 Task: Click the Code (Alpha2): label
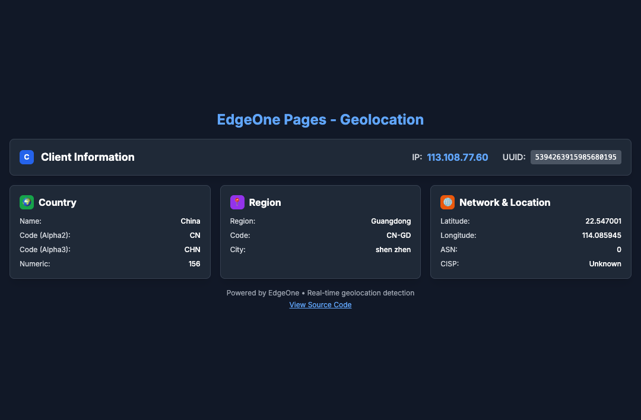pos(45,236)
